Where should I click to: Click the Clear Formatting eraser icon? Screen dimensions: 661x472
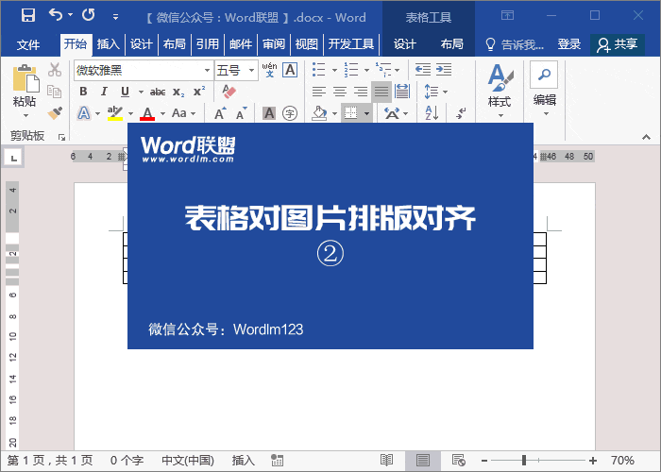pos(229,92)
